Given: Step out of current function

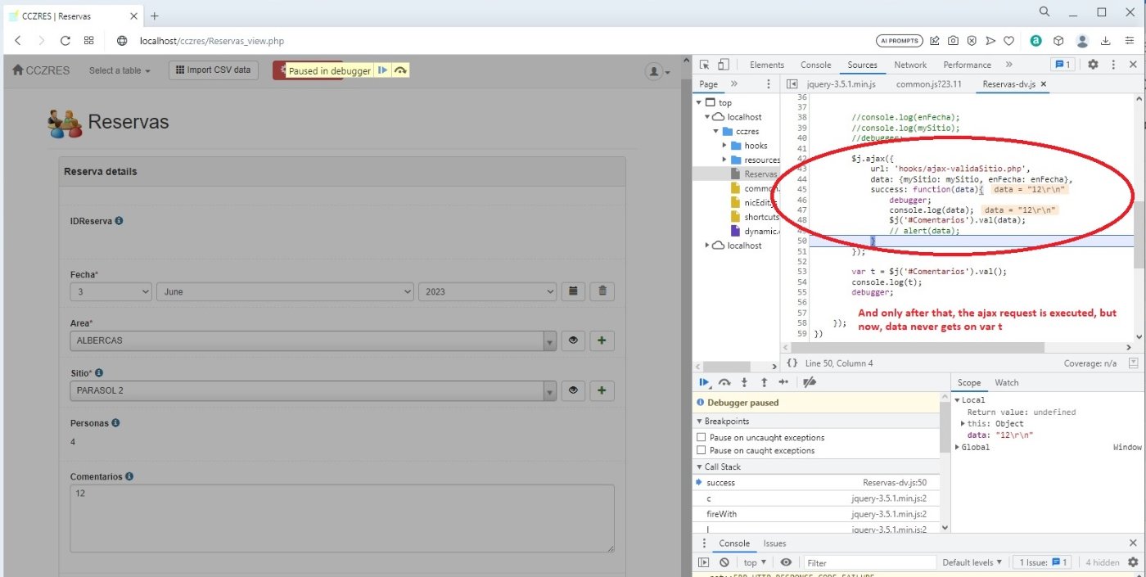Looking at the screenshot, I should pos(764,382).
